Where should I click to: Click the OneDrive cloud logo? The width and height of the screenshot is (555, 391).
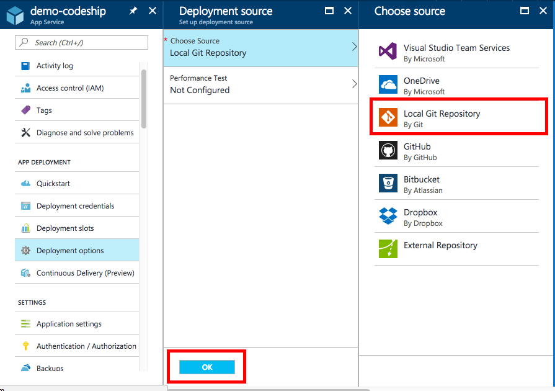[388, 84]
